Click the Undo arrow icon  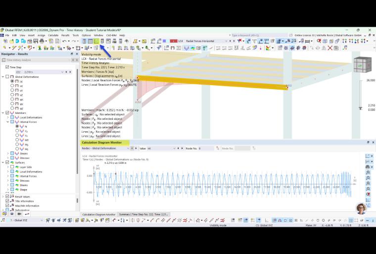point(64,41)
